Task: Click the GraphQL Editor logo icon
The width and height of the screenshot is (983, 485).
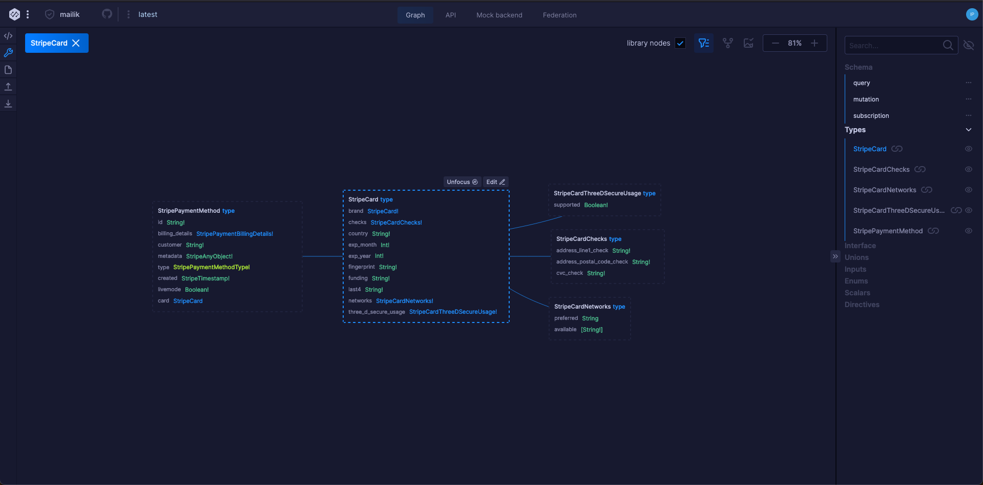Action: tap(14, 14)
